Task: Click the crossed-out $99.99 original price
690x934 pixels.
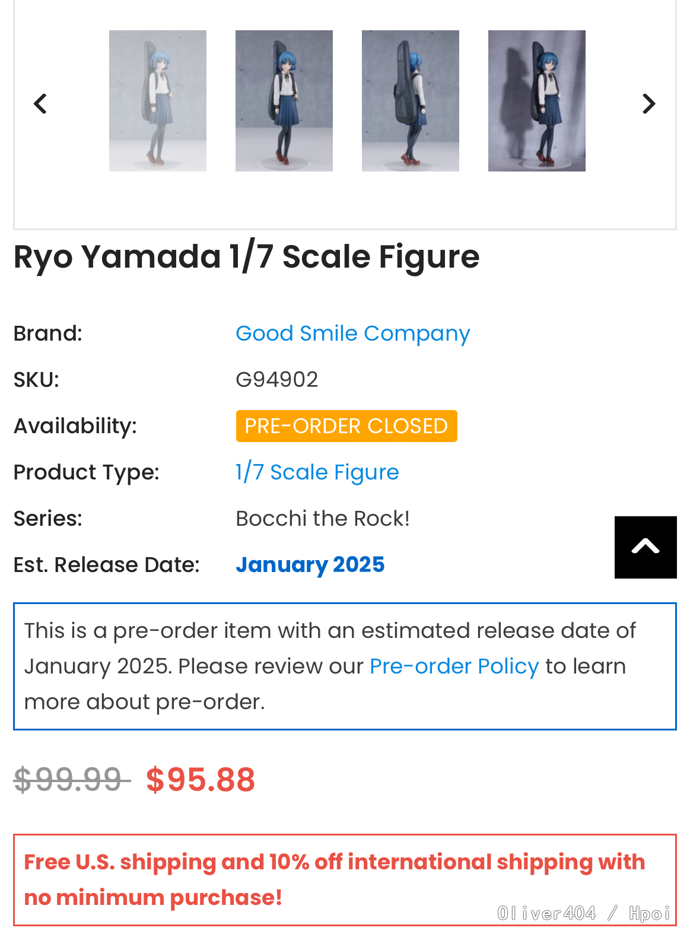Action: [72, 780]
